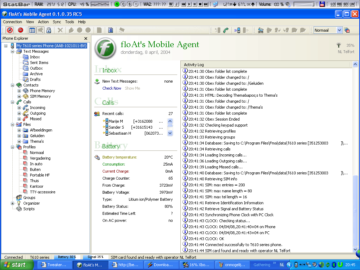Click the phone icon in system tray

296,265
